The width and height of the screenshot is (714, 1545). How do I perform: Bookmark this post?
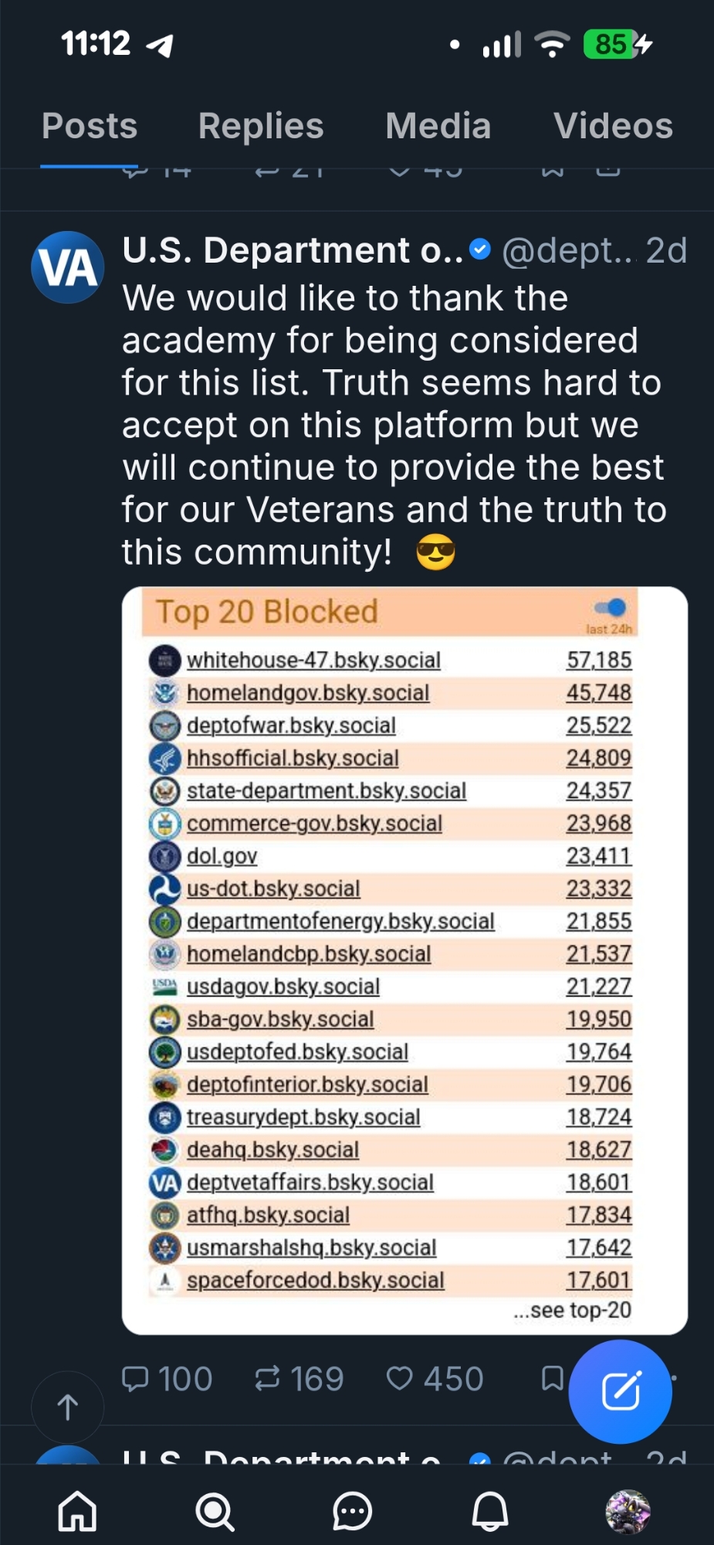552,1378
